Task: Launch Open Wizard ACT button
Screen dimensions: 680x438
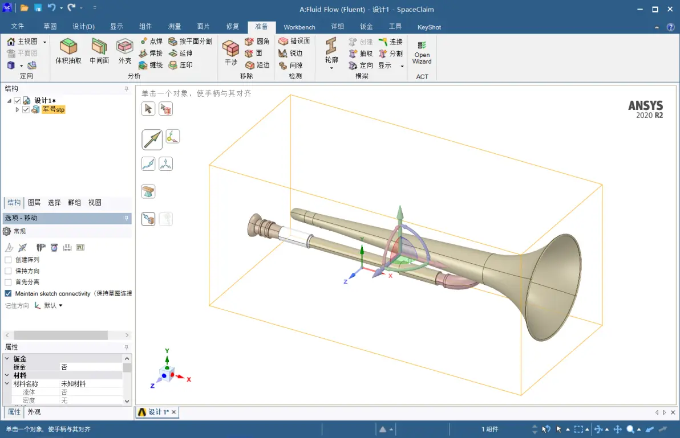Action: point(422,53)
